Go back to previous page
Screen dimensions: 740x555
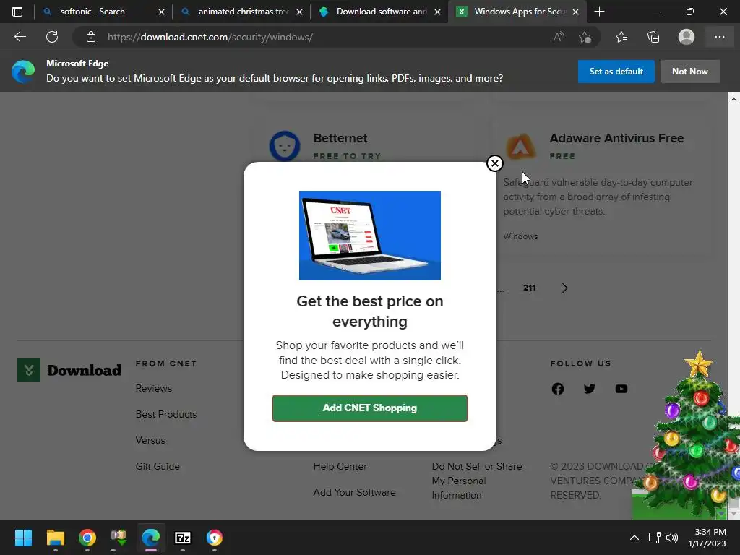click(x=20, y=37)
